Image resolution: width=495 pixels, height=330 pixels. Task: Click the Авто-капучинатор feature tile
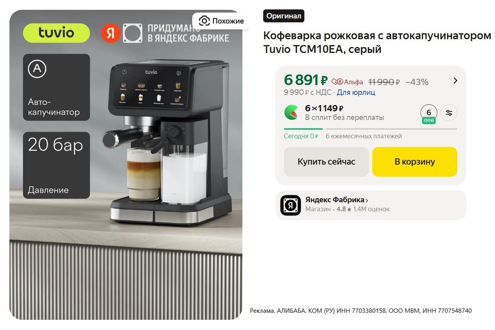[56, 87]
